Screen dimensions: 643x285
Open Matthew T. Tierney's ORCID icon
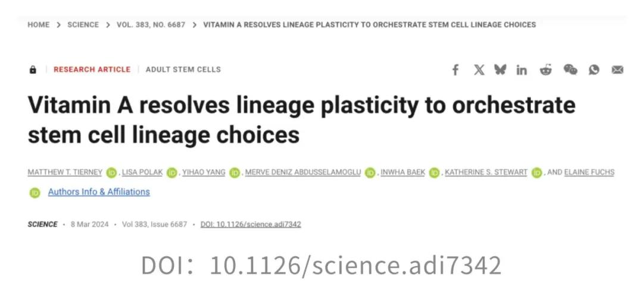point(111,173)
